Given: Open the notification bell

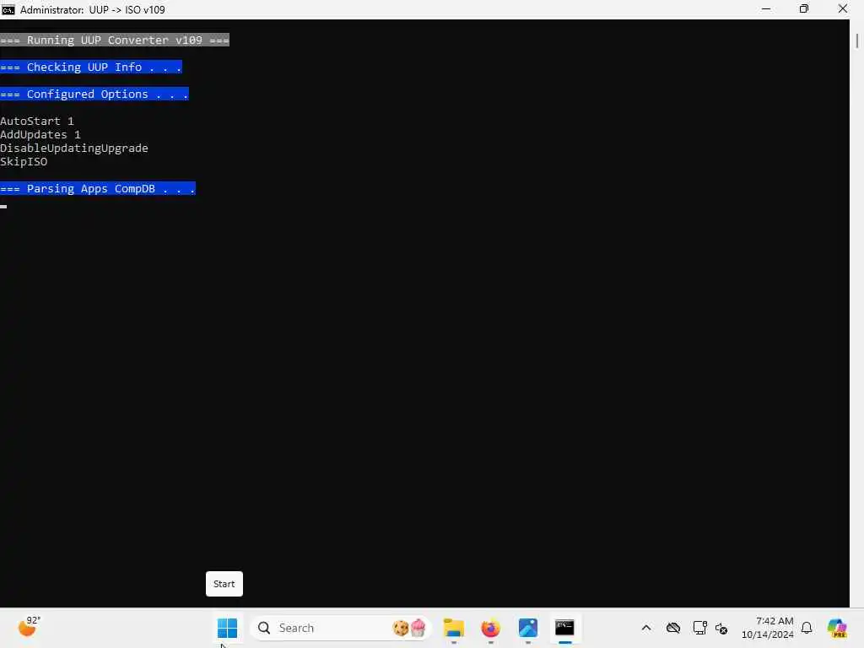Looking at the screenshot, I should 807,628.
